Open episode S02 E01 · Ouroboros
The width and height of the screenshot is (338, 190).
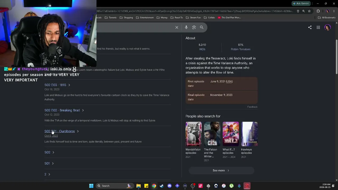point(62,131)
